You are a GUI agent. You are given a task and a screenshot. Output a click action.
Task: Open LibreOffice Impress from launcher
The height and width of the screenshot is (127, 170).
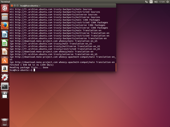[x=5, y=52]
